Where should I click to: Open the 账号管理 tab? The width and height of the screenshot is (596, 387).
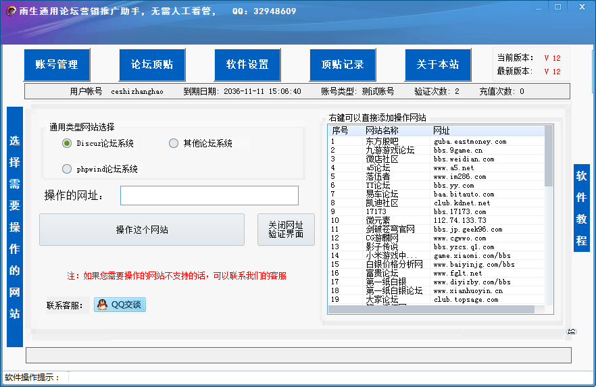pyautogui.click(x=57, y=65)
